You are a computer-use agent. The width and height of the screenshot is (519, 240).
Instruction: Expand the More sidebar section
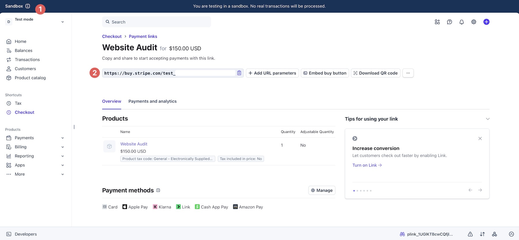click(x=63, y=174)
